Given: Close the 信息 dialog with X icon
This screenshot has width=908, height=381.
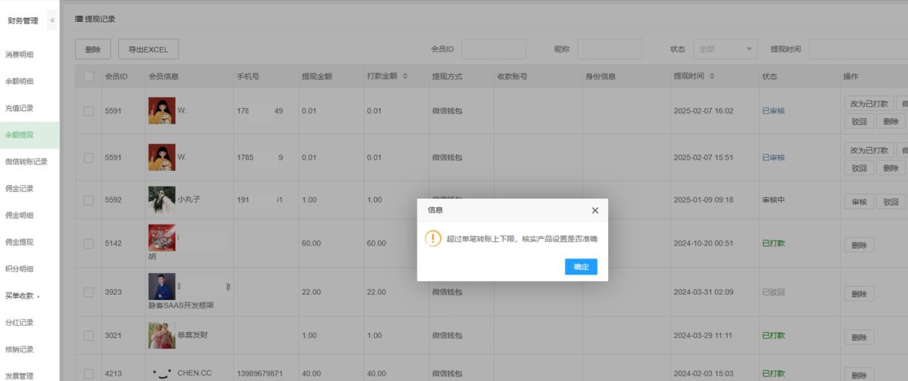Looking at the screenshot, I should pos(594,210).
